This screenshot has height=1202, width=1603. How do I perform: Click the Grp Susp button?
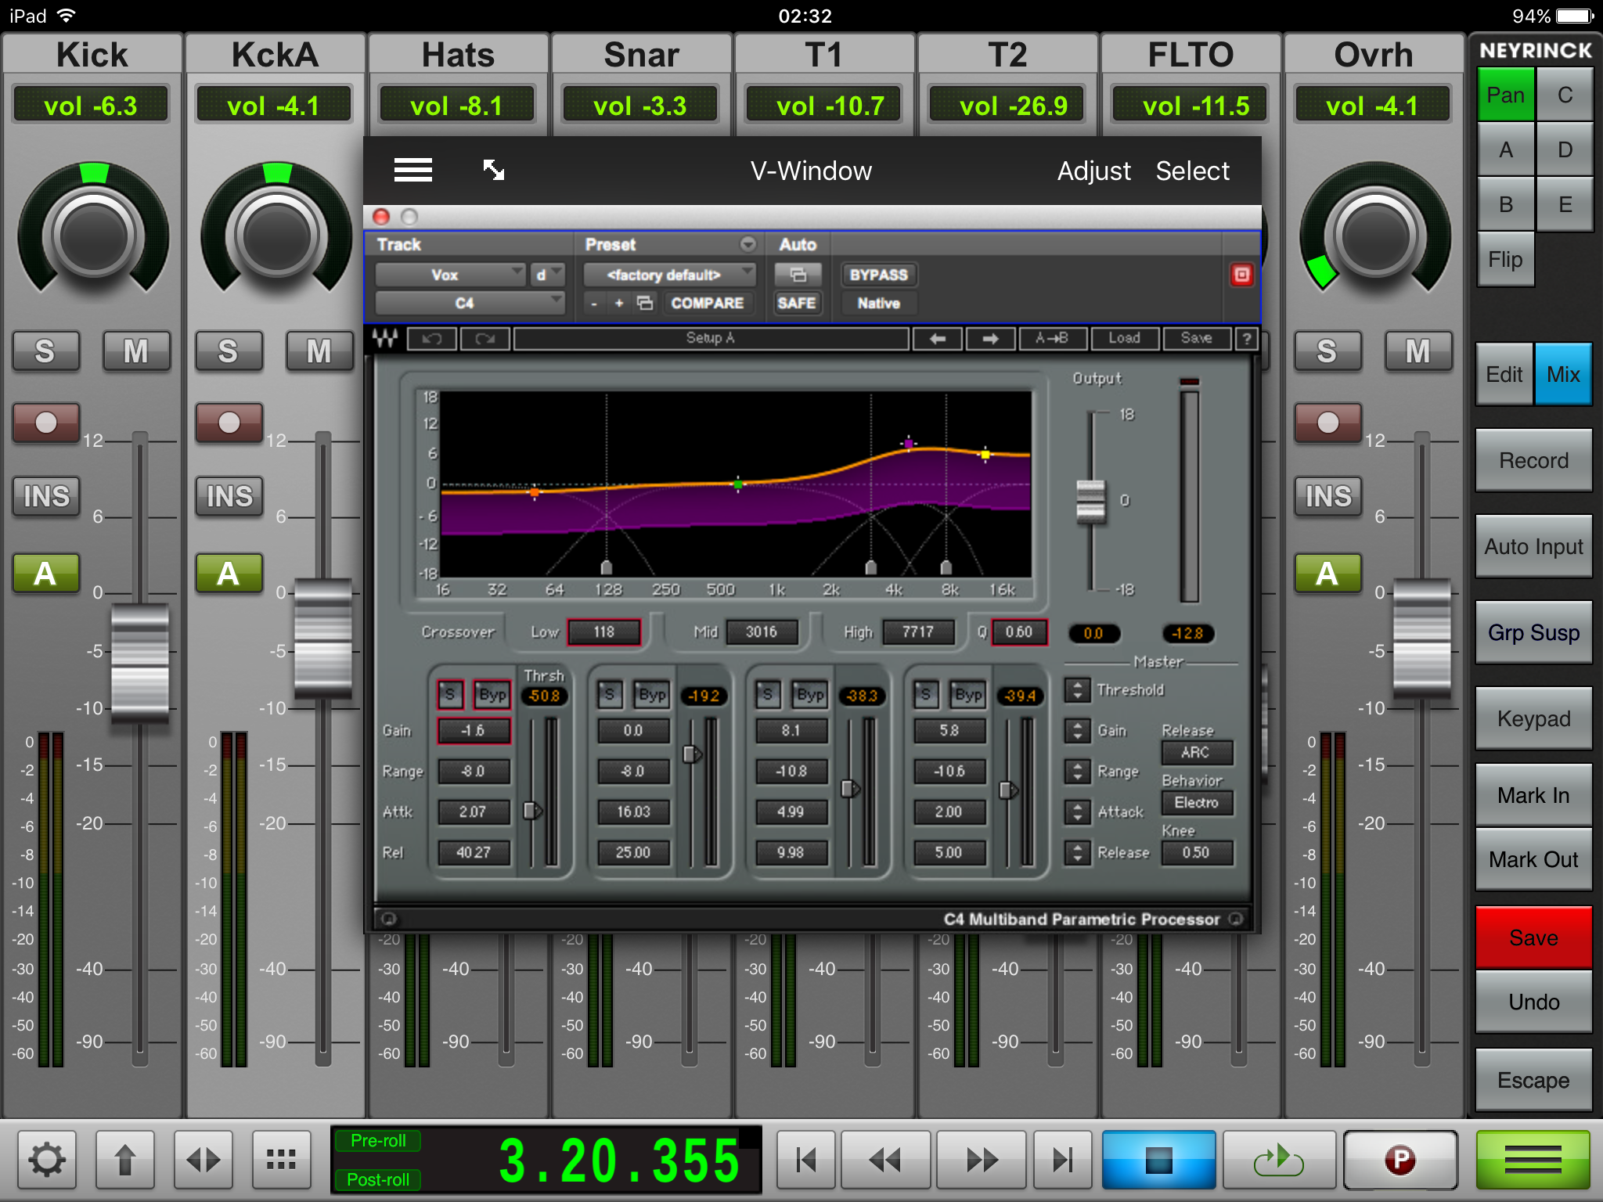point(1533,632)
